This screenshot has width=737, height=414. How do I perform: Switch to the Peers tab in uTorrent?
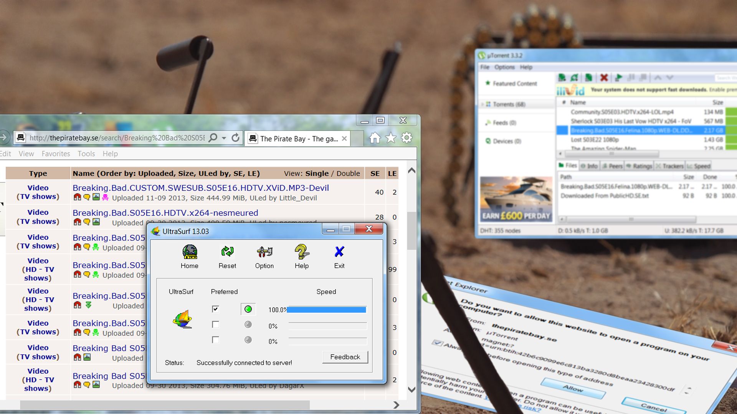612,166
